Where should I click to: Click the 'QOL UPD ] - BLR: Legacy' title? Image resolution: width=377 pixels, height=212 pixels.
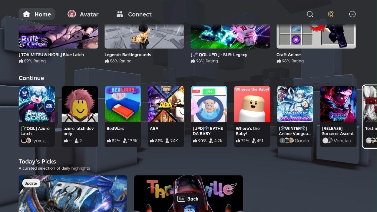[219, 55]
